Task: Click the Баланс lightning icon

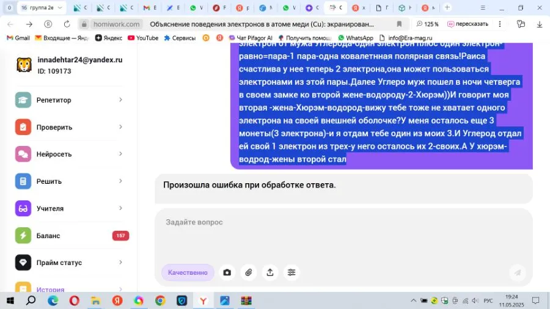Action: [23, 236]
